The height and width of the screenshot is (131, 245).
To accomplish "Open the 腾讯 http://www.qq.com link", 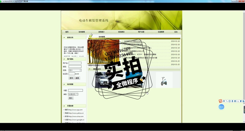I will pos(74,110).
